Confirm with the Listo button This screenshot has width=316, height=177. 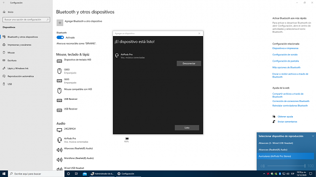(x=187, y=128)
